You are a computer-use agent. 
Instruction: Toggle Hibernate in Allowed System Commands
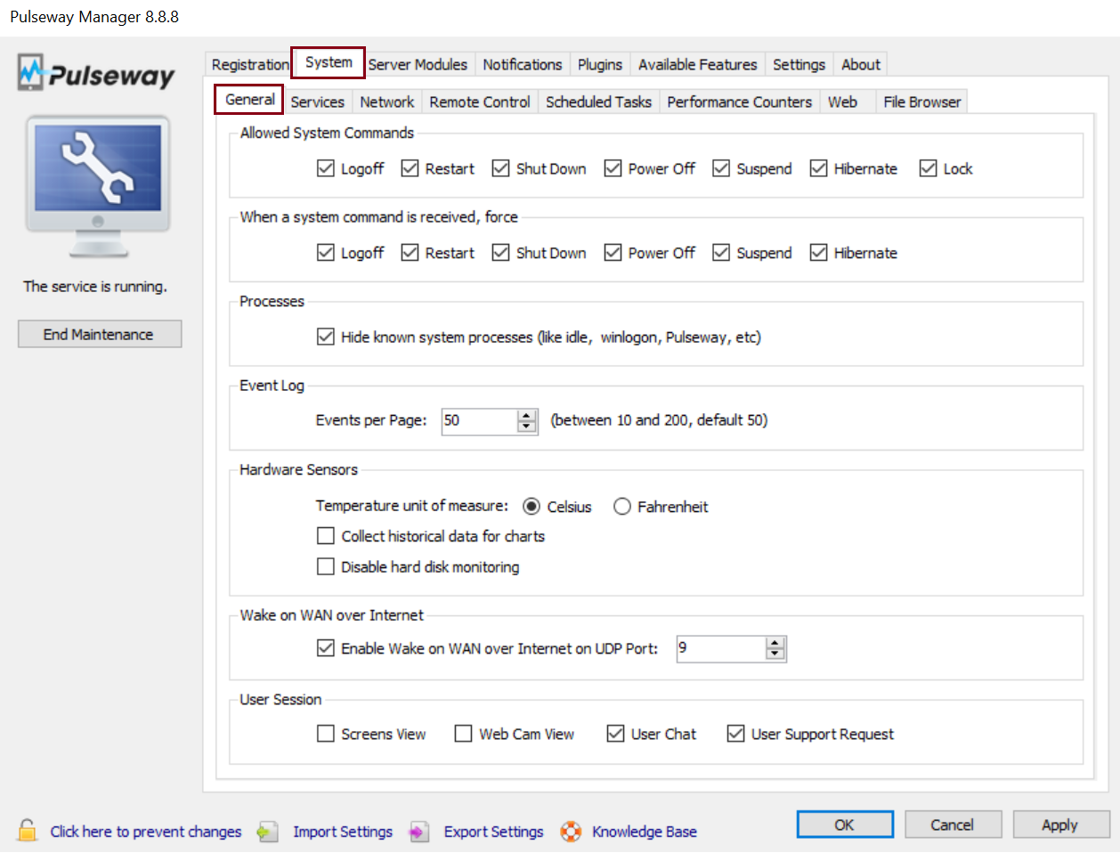(819, 168)
